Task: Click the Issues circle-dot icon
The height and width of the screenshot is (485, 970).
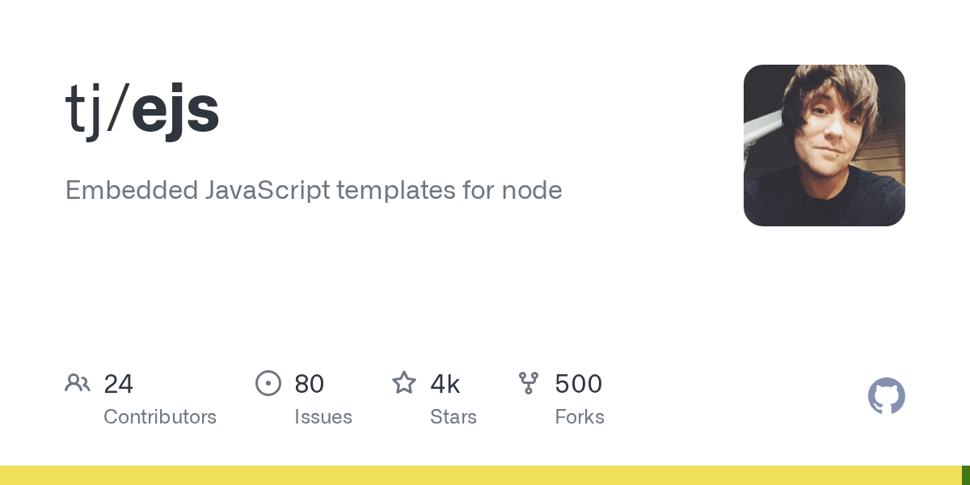Action: pos(268,382)
